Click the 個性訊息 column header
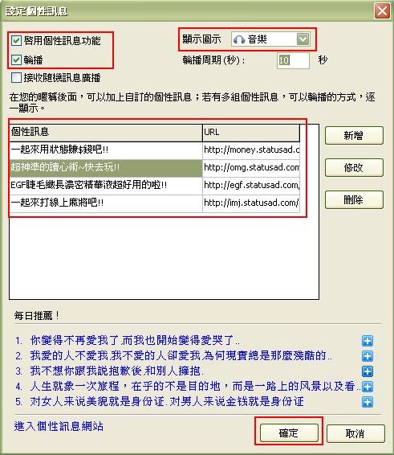This screenshot has width=394, height=455. tap(106, 133)
